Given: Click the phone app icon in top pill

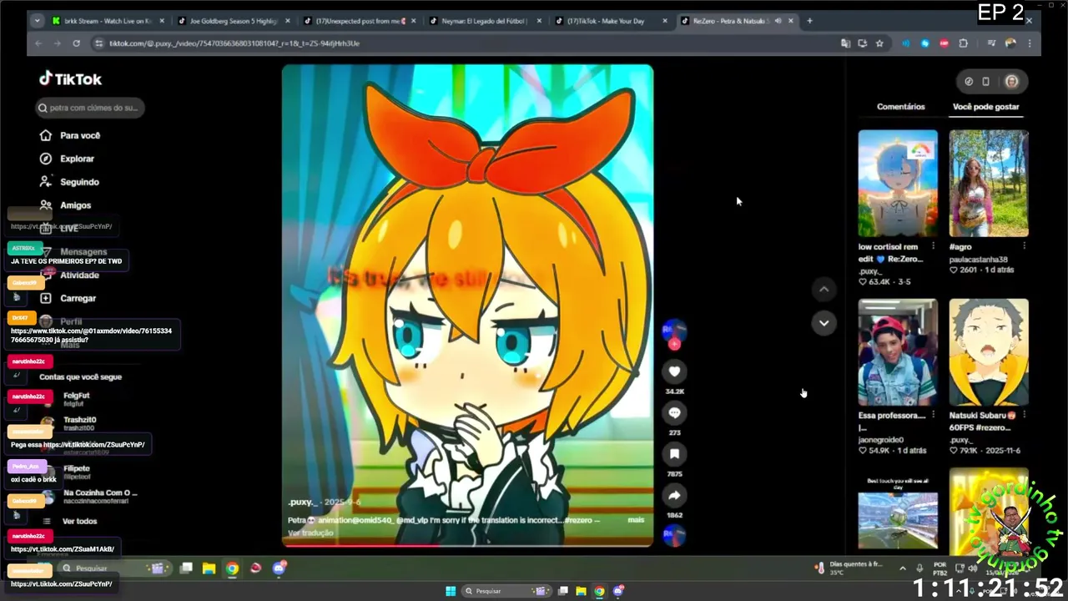Looking at the screenshot, I should pyautogui.click(x=985, y=82).
